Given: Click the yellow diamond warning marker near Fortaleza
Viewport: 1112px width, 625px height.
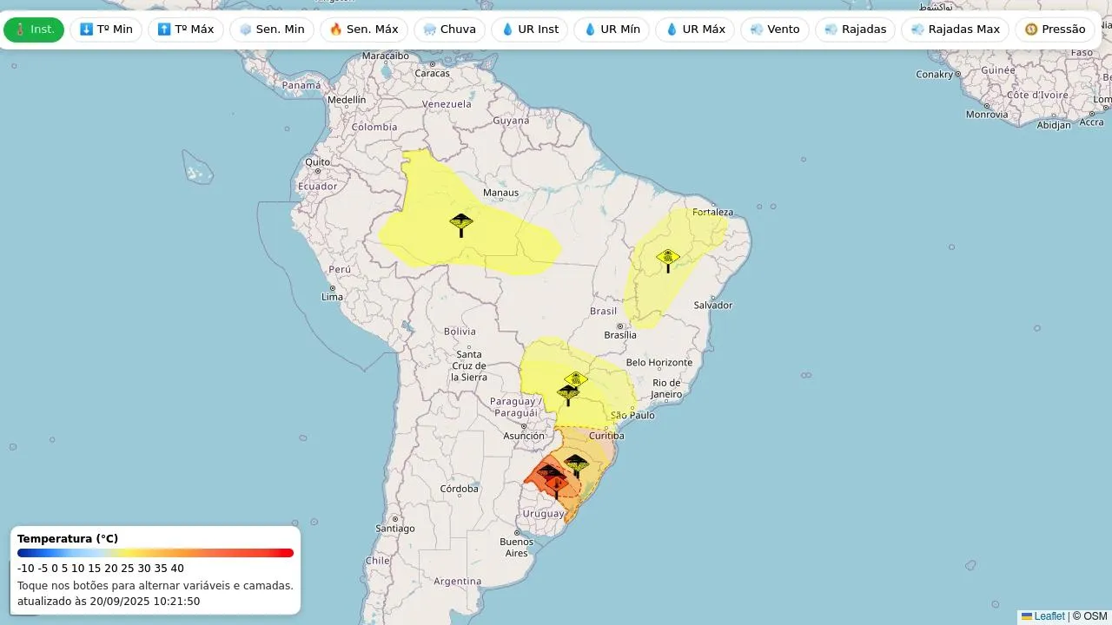Looking at the screenshot, I should pyautogui.click(x=668, y=259).
